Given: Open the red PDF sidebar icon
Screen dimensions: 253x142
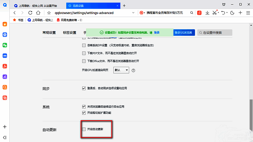Looking at the screenshot, I should [5, 66].
